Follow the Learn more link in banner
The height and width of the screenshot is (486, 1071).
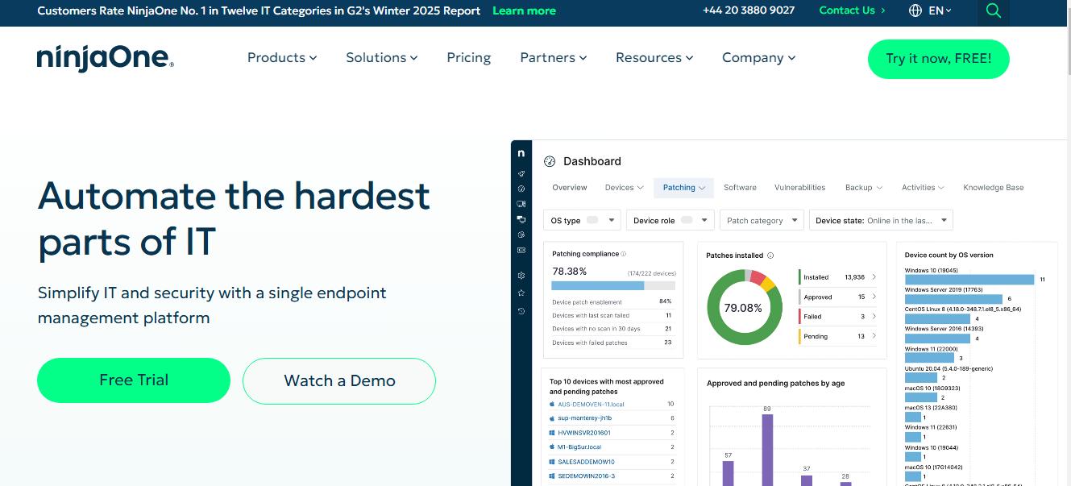pyautogui.click(x=524, y=10)
